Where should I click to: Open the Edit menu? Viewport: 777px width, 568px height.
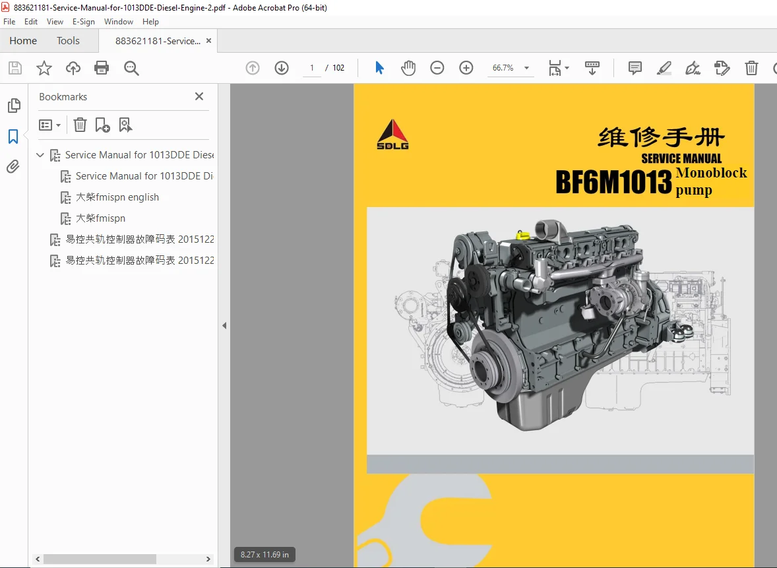31,22
